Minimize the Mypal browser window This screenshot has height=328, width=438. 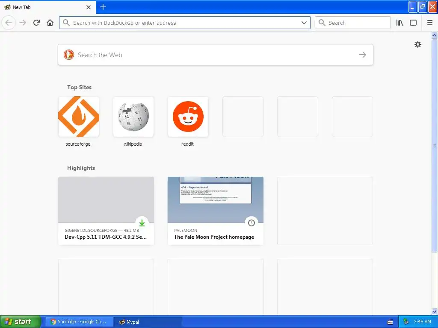click(x=413, y=7)
